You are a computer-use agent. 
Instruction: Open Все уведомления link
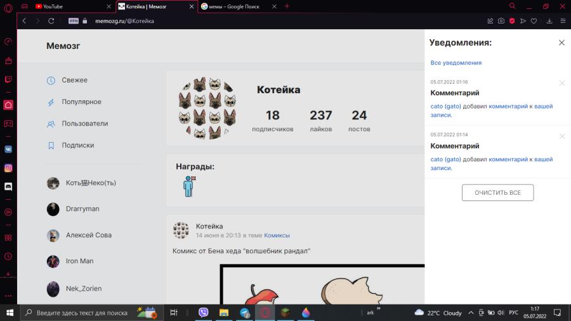456,63
